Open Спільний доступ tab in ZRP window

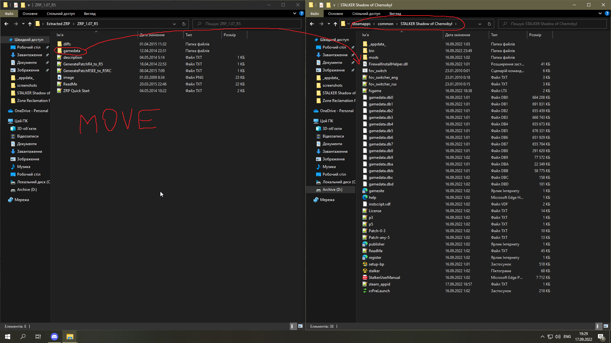(61, 14)
